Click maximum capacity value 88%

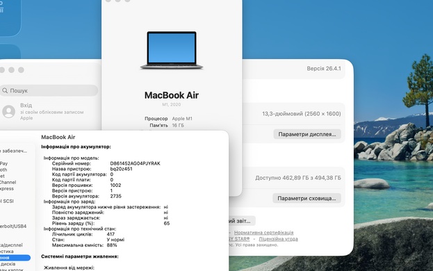click(x=112, y=245)
